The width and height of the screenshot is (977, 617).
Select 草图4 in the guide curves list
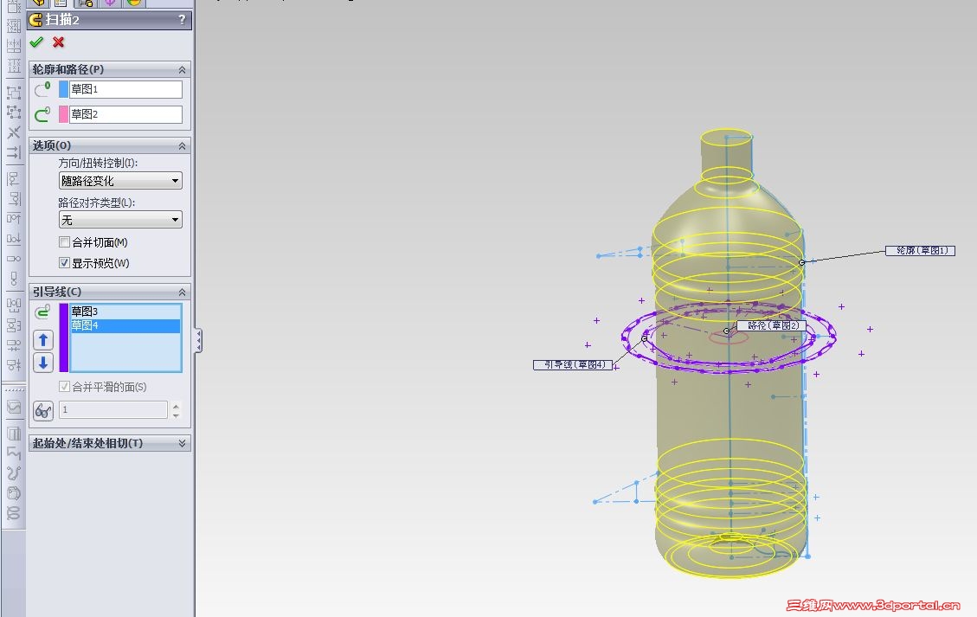point(125,325)
